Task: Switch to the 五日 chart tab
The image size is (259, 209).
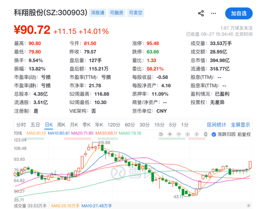Action: click(35, 125)
